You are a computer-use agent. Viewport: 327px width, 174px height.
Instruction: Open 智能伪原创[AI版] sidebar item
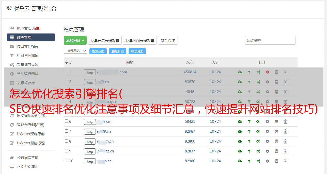tap(30, 125)
